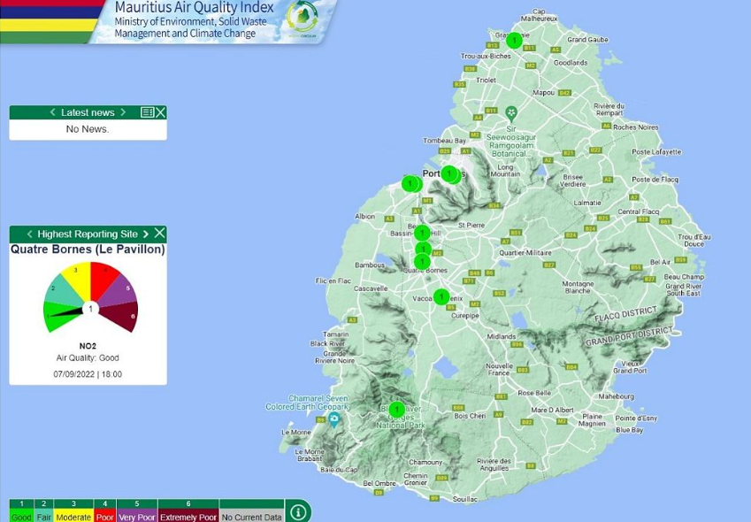Image resolution: width=751 pixels, height=522 pixels.
Task: Click the AQI marker near Vacoas-Phoenix
Action: [x=441, y=298]
